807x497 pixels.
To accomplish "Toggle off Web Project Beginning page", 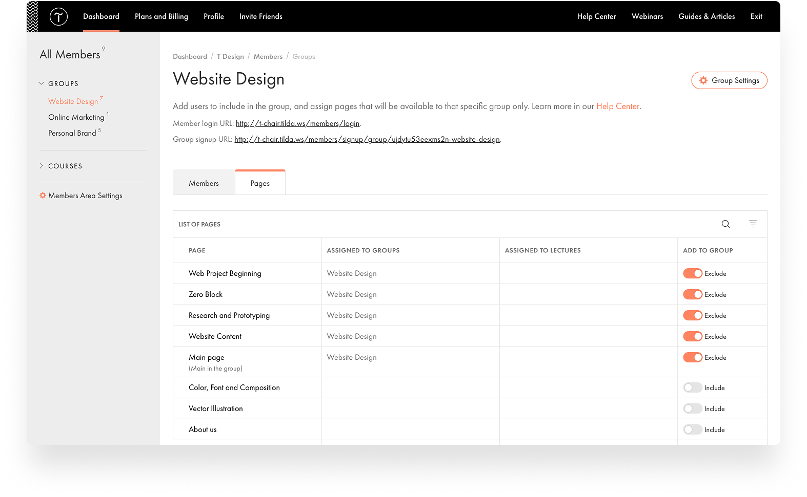I will pyautogui.click(x=692, y=274).
